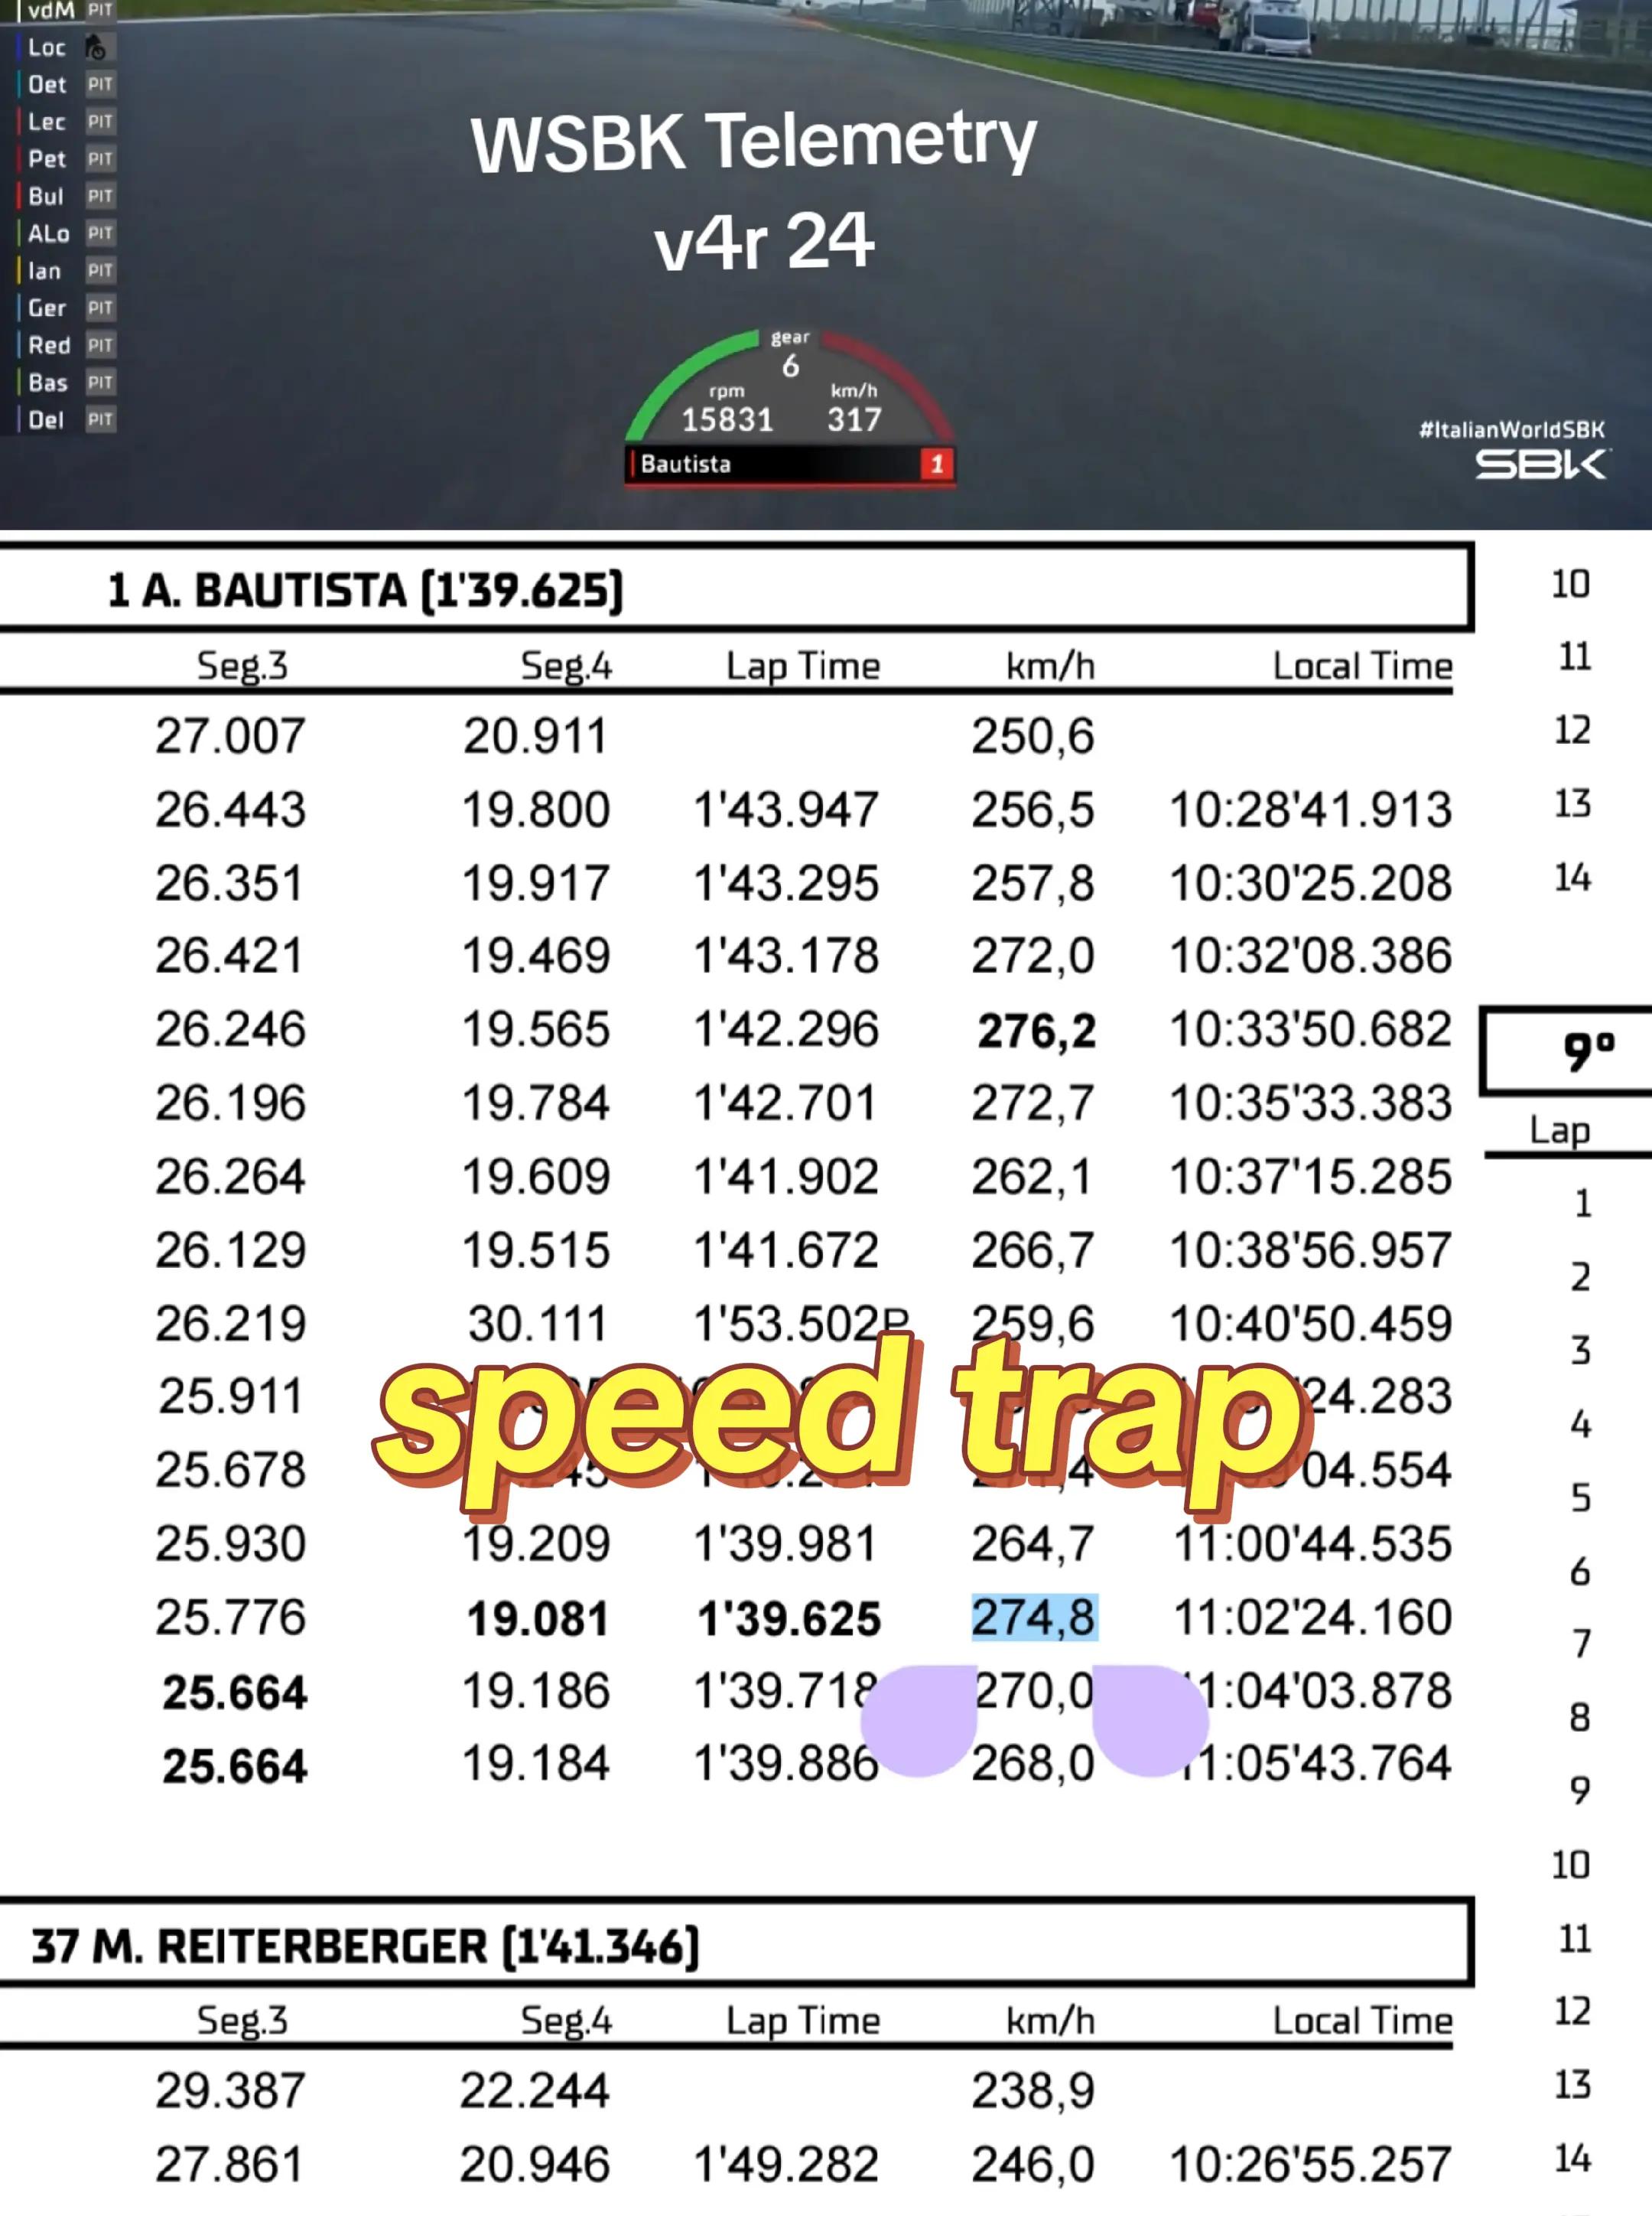
Task: Click the PIT badge next to Del
Action: (100, 419)
